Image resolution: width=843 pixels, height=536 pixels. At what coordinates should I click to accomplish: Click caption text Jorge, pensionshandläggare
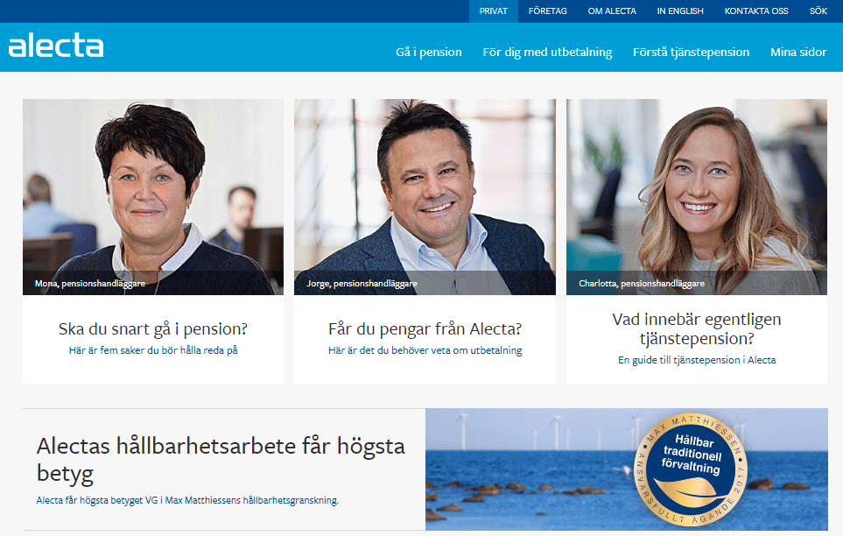(362, 284)
